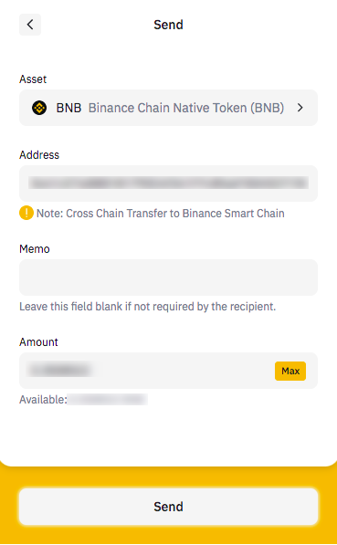Click the Send page title

coord(168,25)
